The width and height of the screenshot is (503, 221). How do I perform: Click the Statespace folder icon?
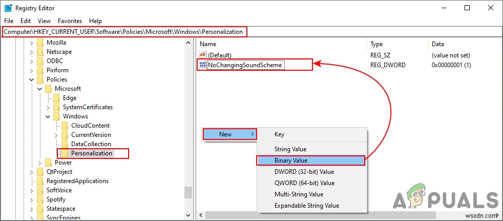coord(40,209)
